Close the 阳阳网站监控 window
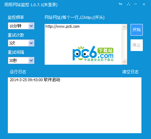 144,4
